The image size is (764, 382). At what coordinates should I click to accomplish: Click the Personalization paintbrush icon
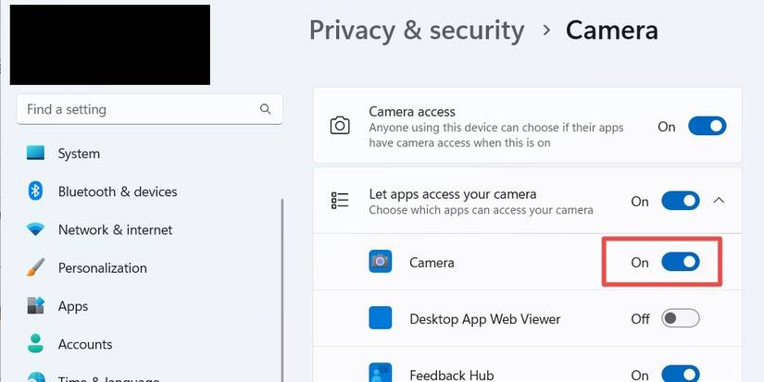pyautogui.click(x=36, y=268)
